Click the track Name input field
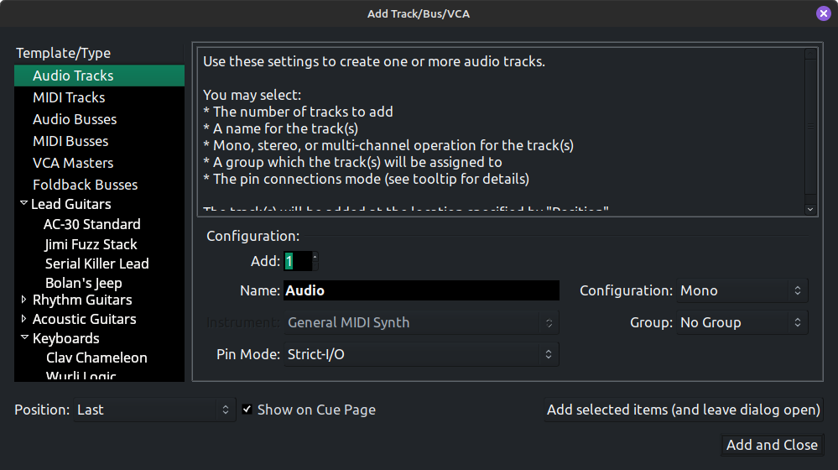 click(421, 290)
